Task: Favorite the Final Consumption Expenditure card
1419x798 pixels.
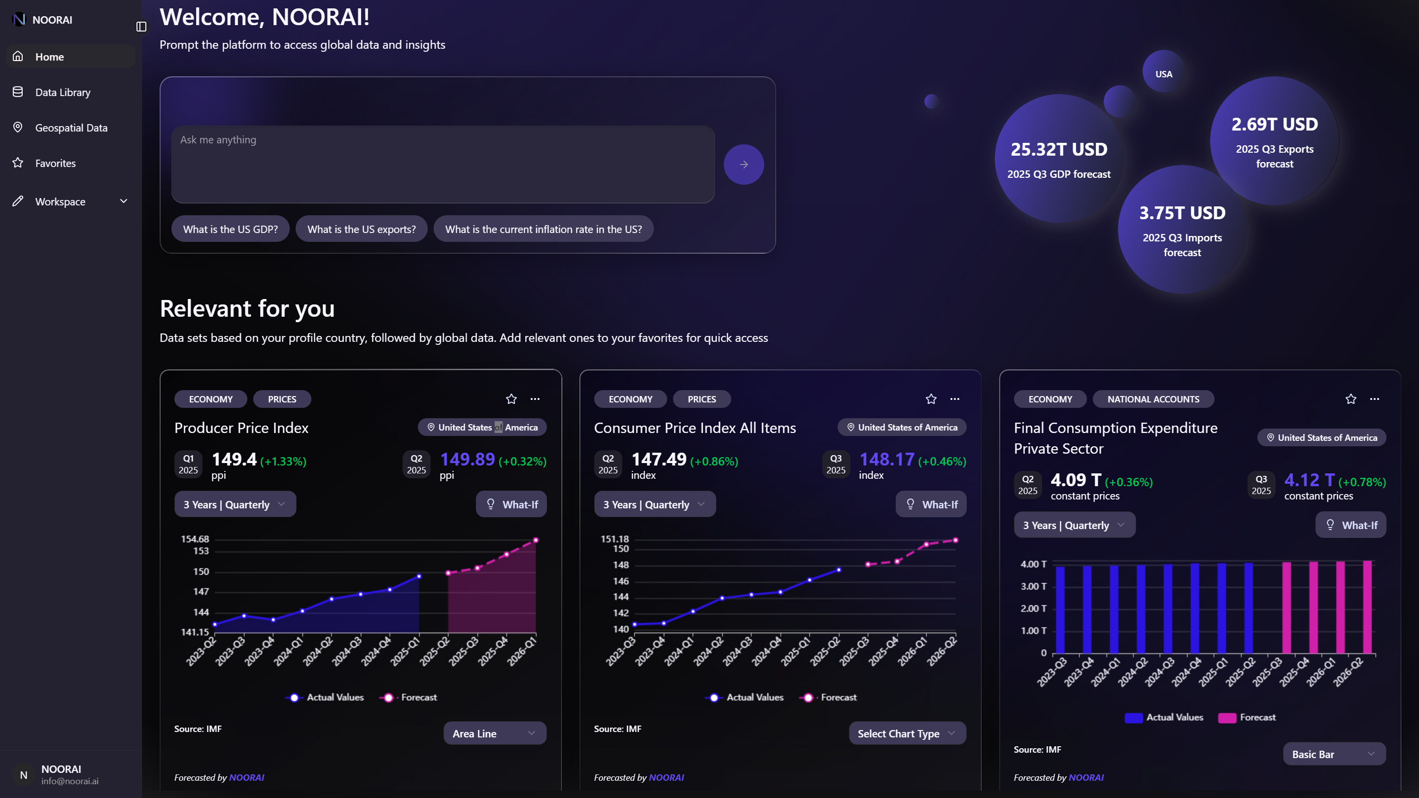Action: tap(1350, 399)
